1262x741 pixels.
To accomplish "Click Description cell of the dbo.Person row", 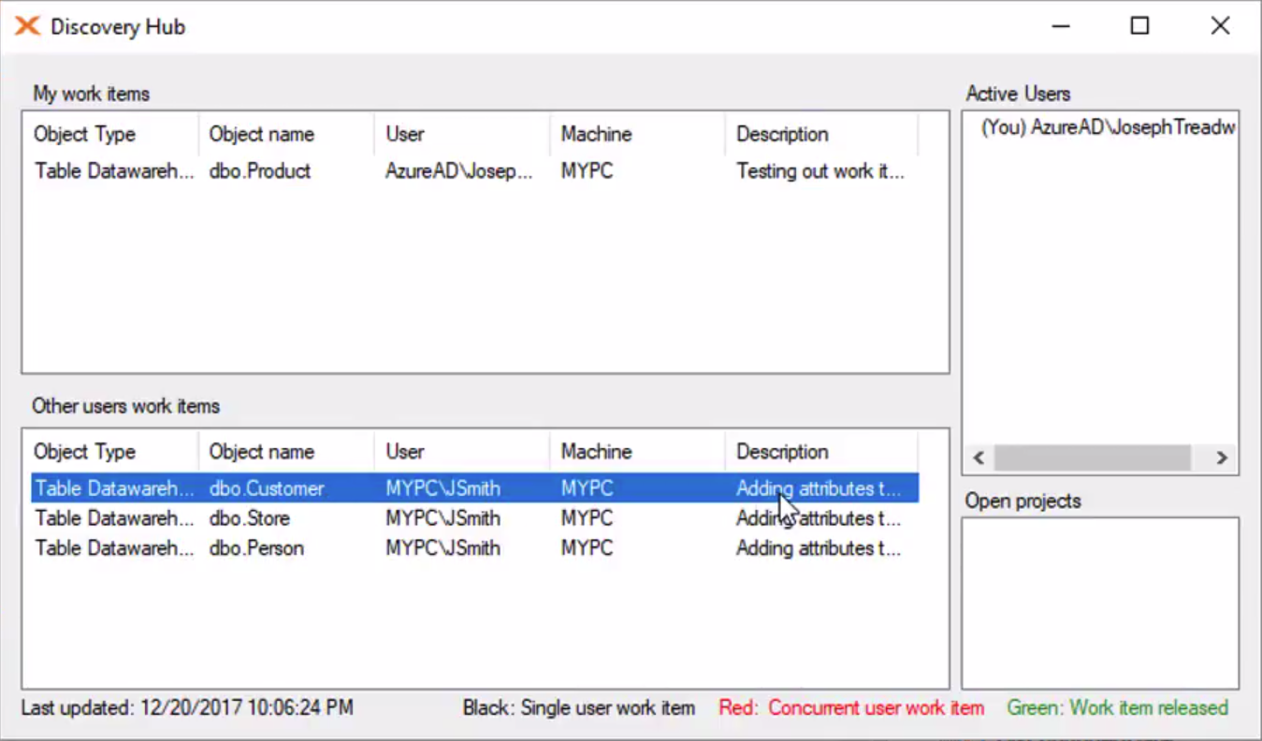I will pos(819,548).
